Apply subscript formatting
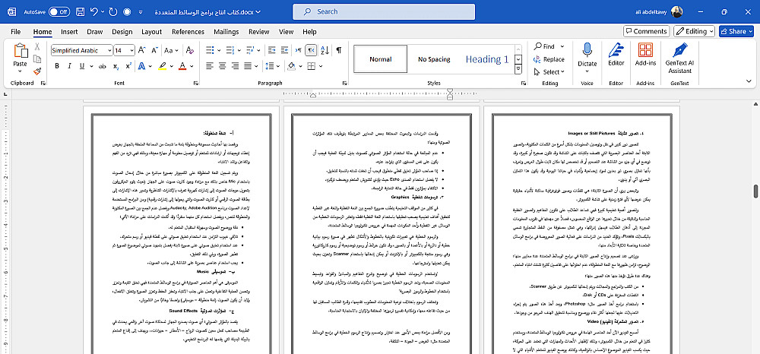 116,66
